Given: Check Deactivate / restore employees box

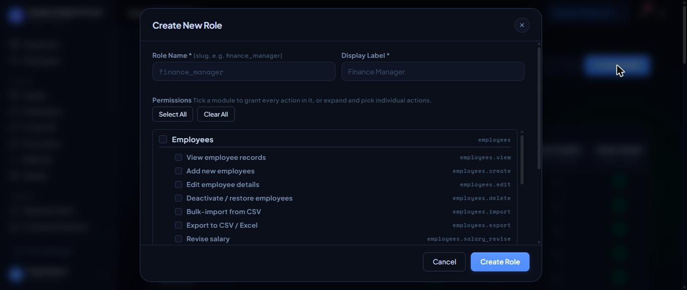Looking at the screenshot, I should click(179, 198).
